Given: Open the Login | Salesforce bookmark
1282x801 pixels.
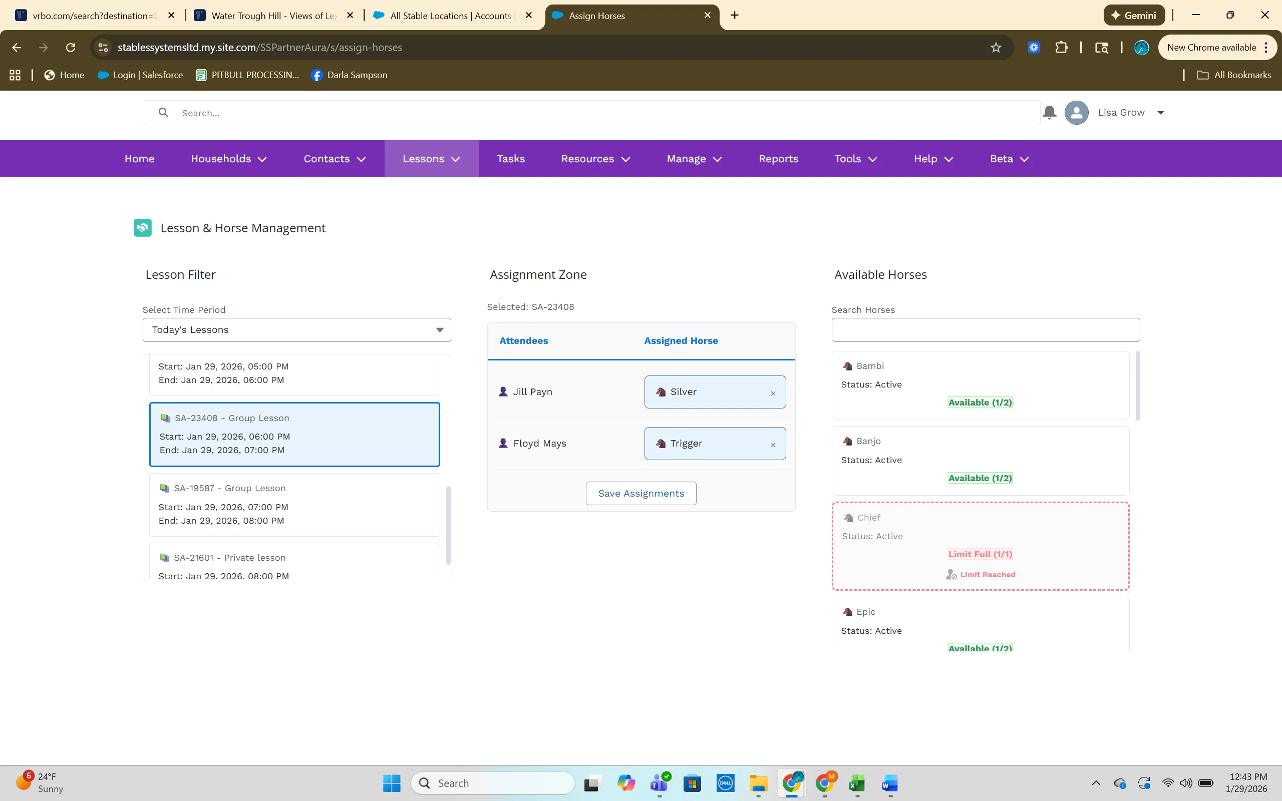Looking at the screenshot, I should (x=140, y=75).
